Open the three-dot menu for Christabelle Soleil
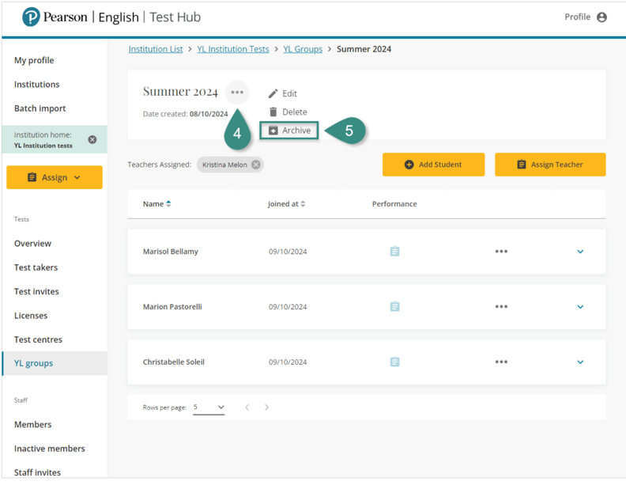The image size is (626, 485). (501, 362)
